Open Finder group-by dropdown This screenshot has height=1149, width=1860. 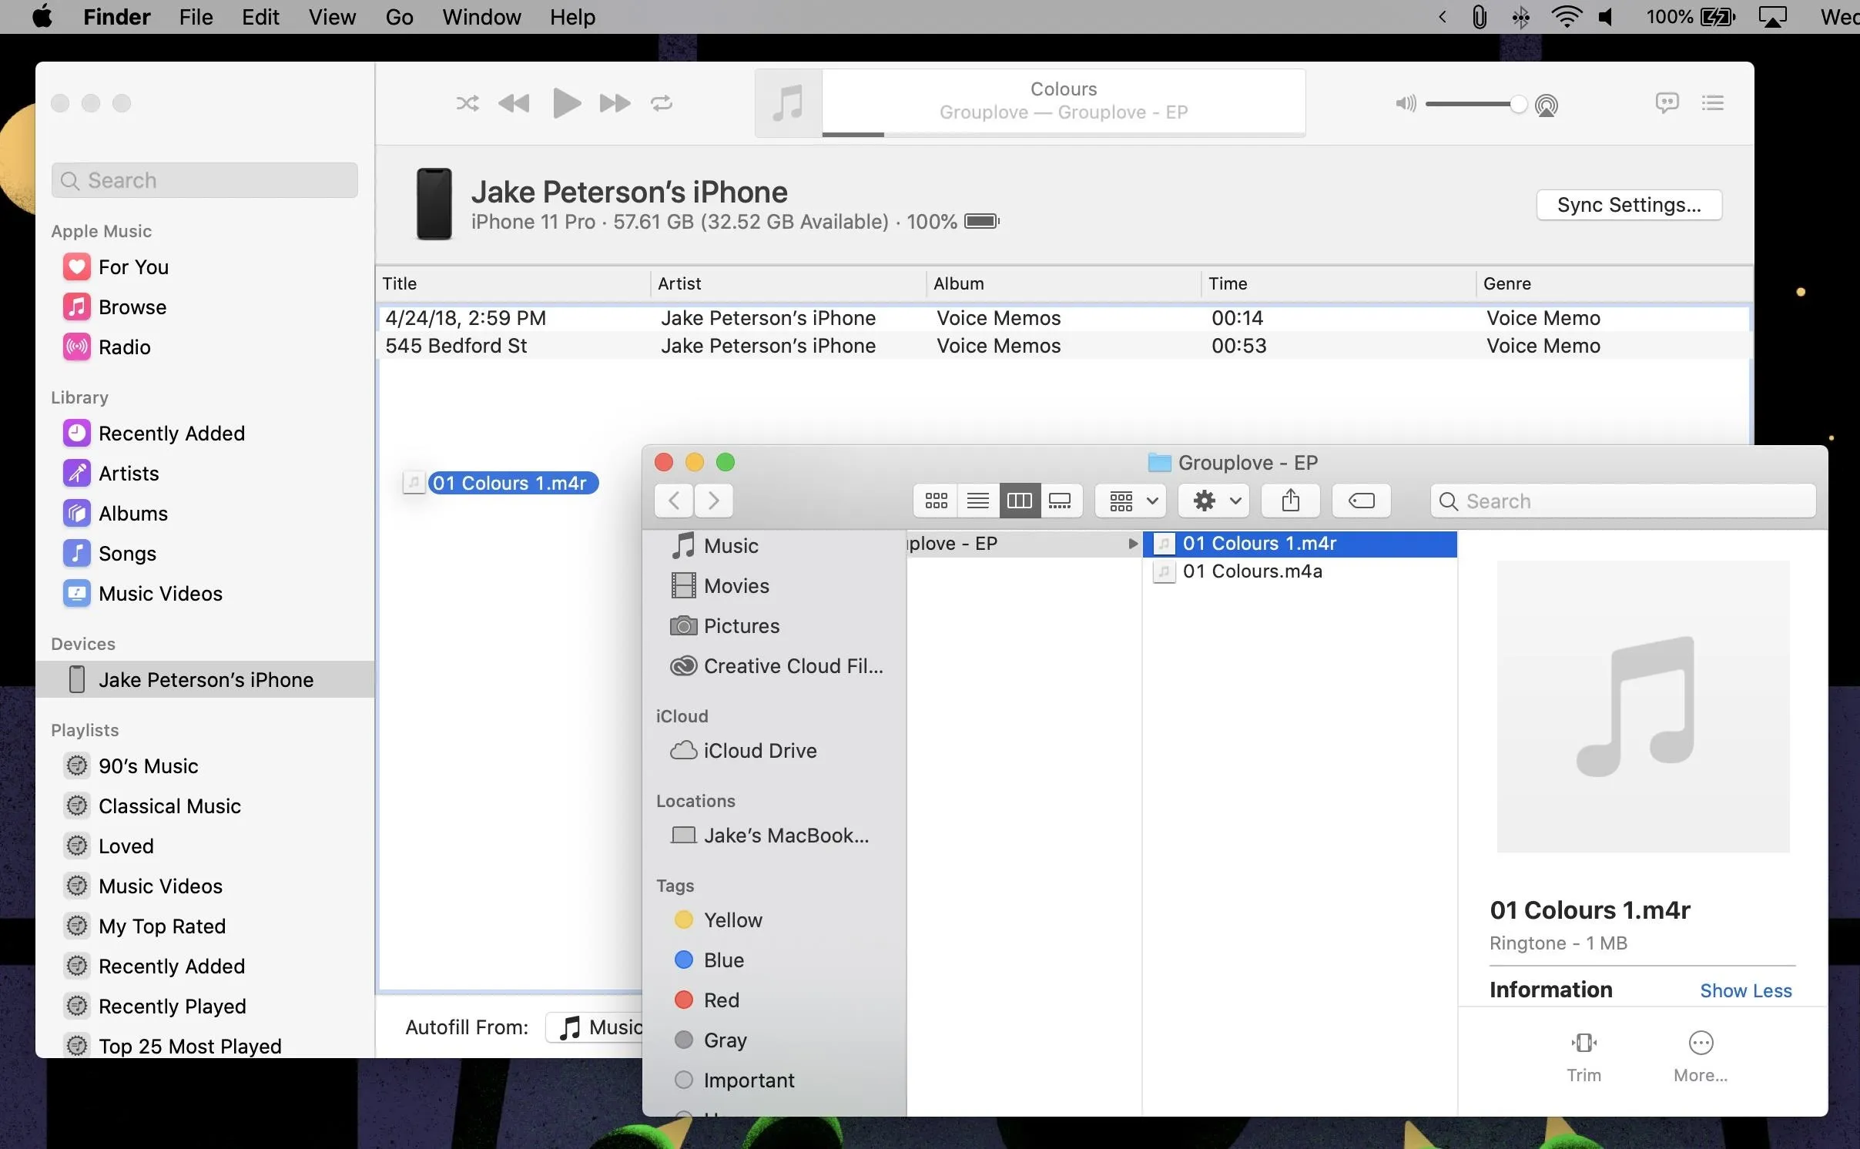[x=1132, y=501]
